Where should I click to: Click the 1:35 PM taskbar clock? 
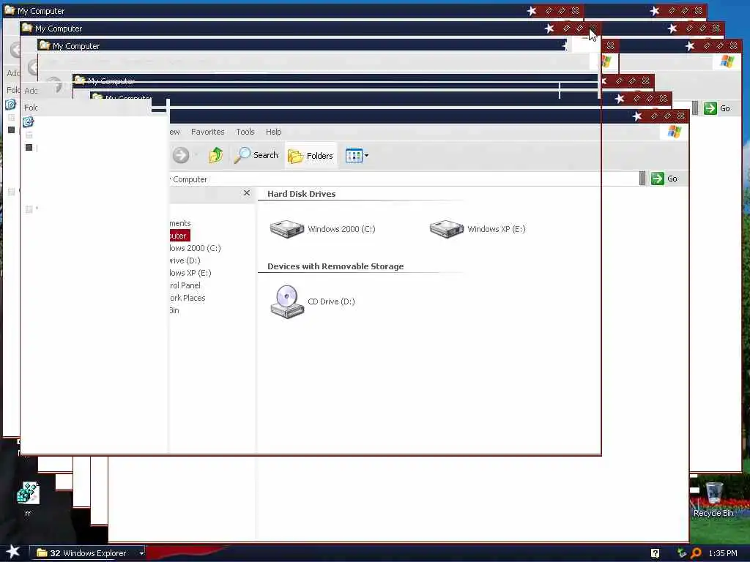click(723, 553)
